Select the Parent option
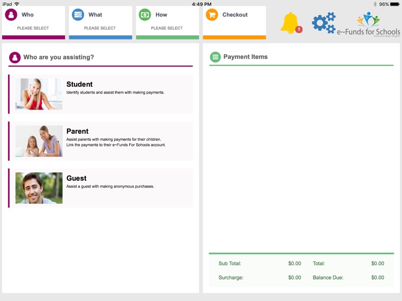The image size is (402, 301). 101,141
